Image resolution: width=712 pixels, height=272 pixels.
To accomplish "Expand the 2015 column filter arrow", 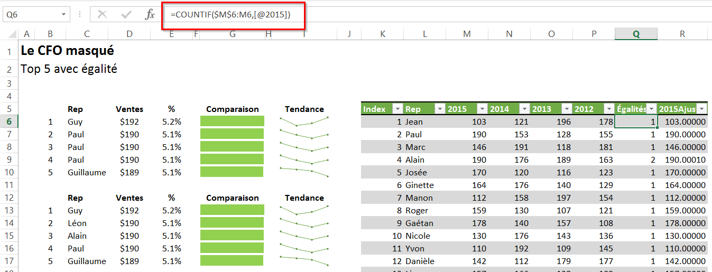I will [481, 109].
